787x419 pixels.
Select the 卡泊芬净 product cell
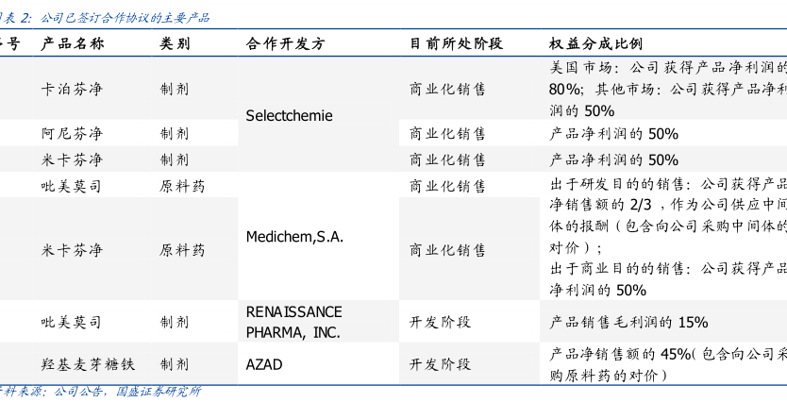tap(73, 89)
